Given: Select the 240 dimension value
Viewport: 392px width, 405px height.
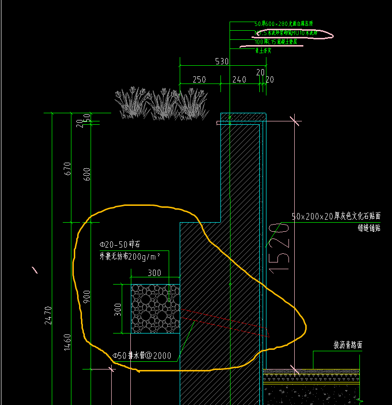Looking at the screenshot, I should coord(239,79).
